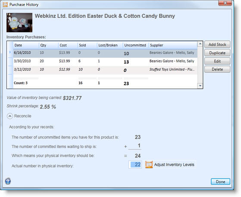Sort by the Qty column header

pos(48,45)
